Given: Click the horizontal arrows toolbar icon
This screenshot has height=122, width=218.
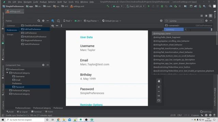Looking at the screenshot, I should (57, 26).
